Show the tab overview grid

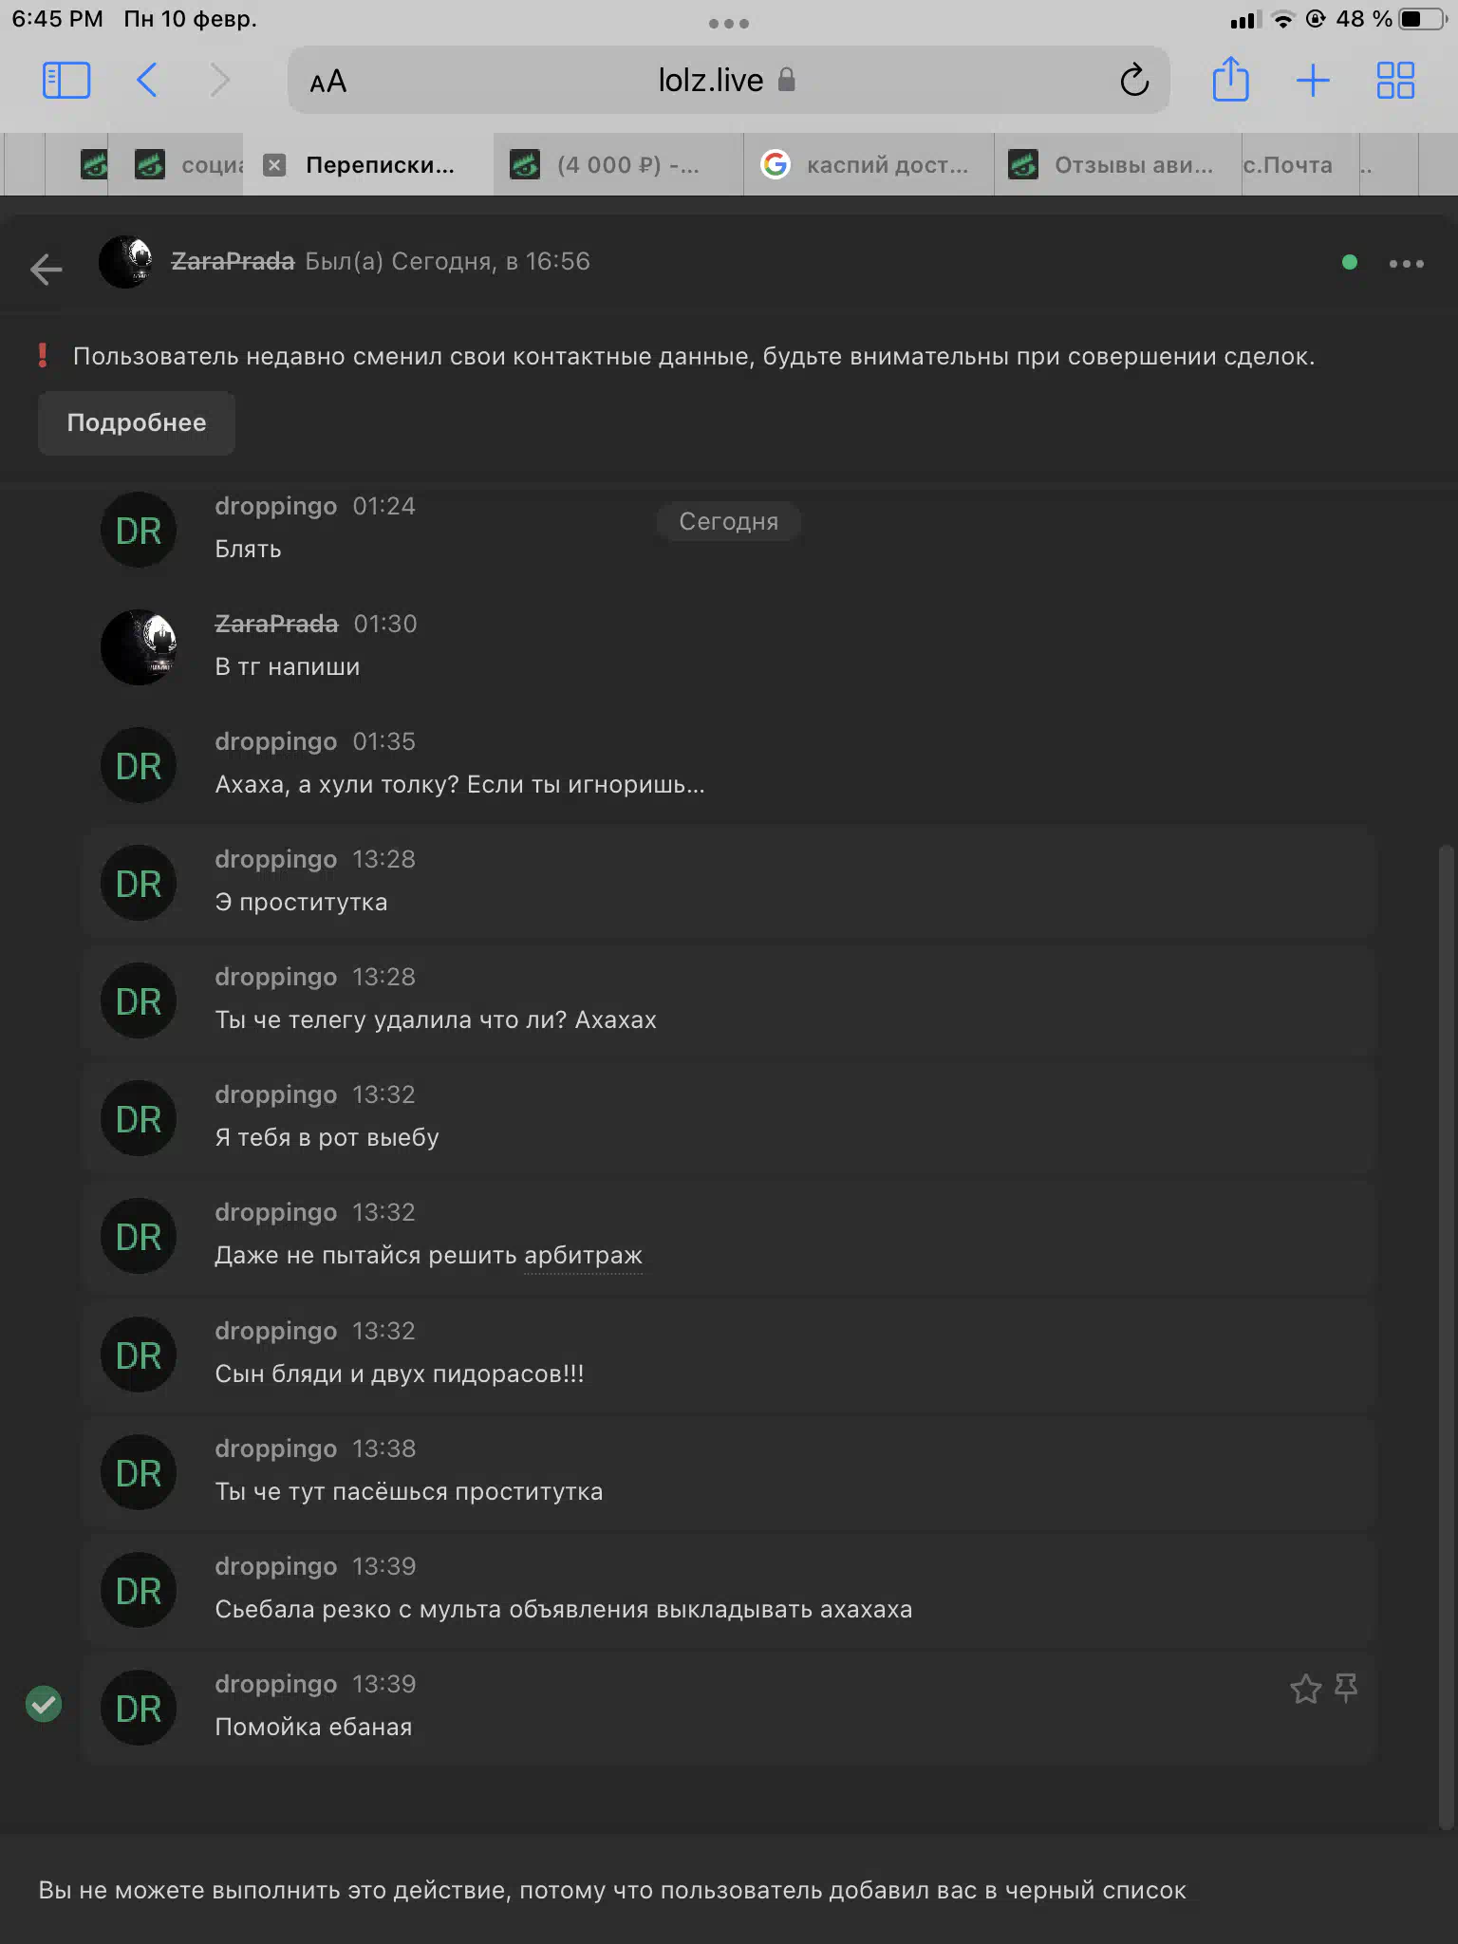[x=1395, y=81]
